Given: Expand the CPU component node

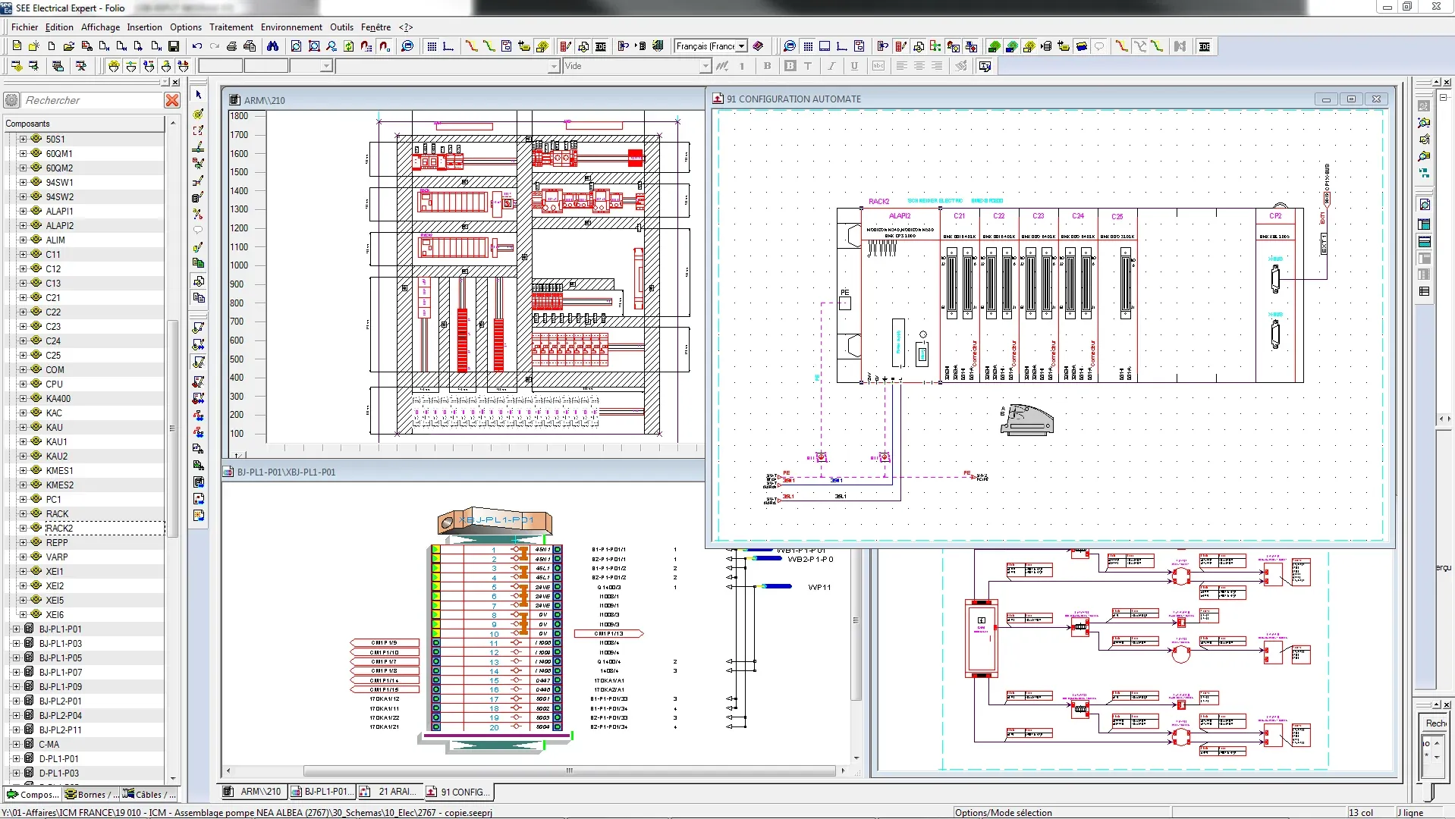Looking at the screenshot, I should (x=23, y=384).
